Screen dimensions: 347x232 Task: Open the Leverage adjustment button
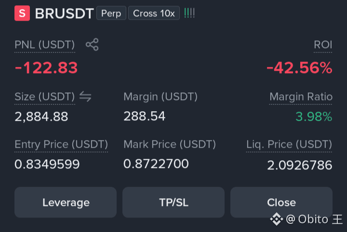tap(66, 202)
